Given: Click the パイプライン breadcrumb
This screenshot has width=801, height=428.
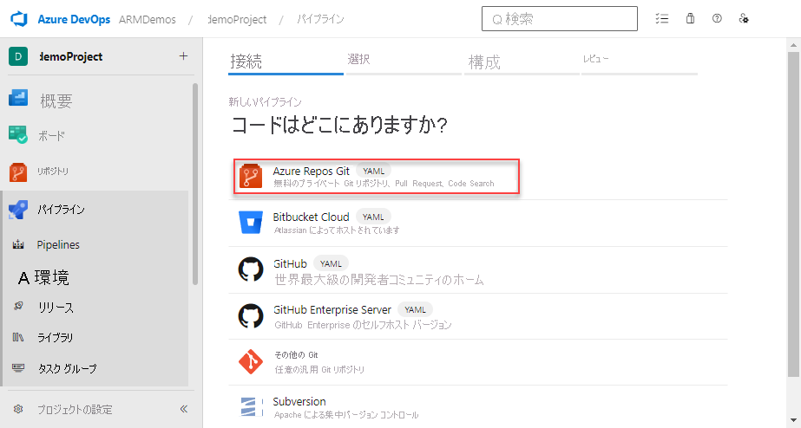Looking at the screenshot, I should click(320, 19).
